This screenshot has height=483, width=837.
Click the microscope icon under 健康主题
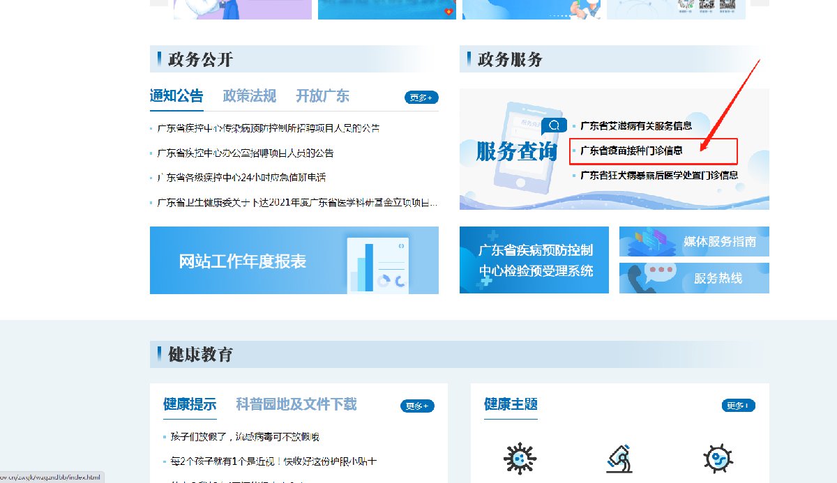[x=619, y=459]
